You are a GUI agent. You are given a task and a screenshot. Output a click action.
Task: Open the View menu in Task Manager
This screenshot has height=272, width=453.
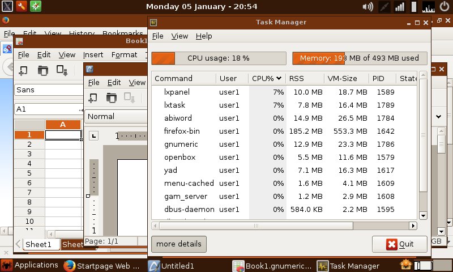coord(180,36)
